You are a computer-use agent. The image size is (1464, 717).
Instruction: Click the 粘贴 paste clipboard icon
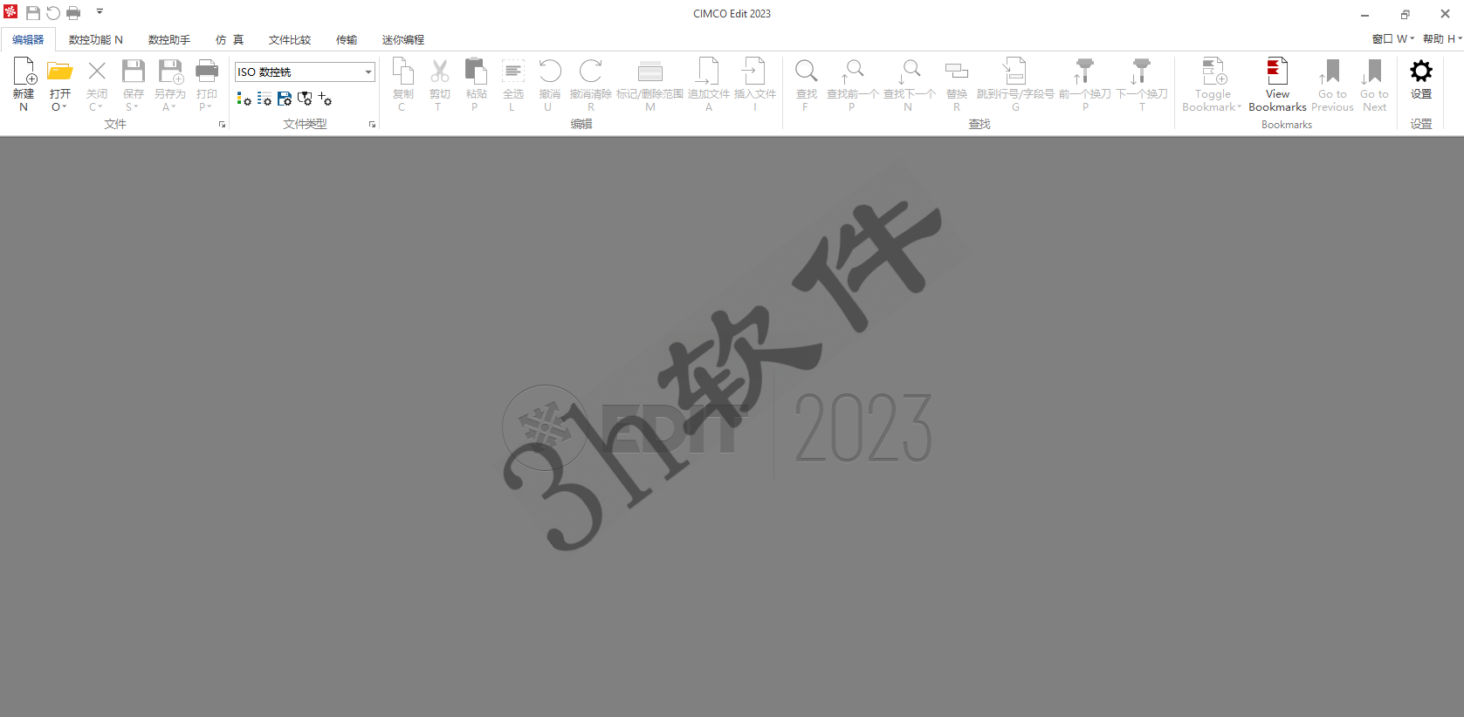(476, 72)
